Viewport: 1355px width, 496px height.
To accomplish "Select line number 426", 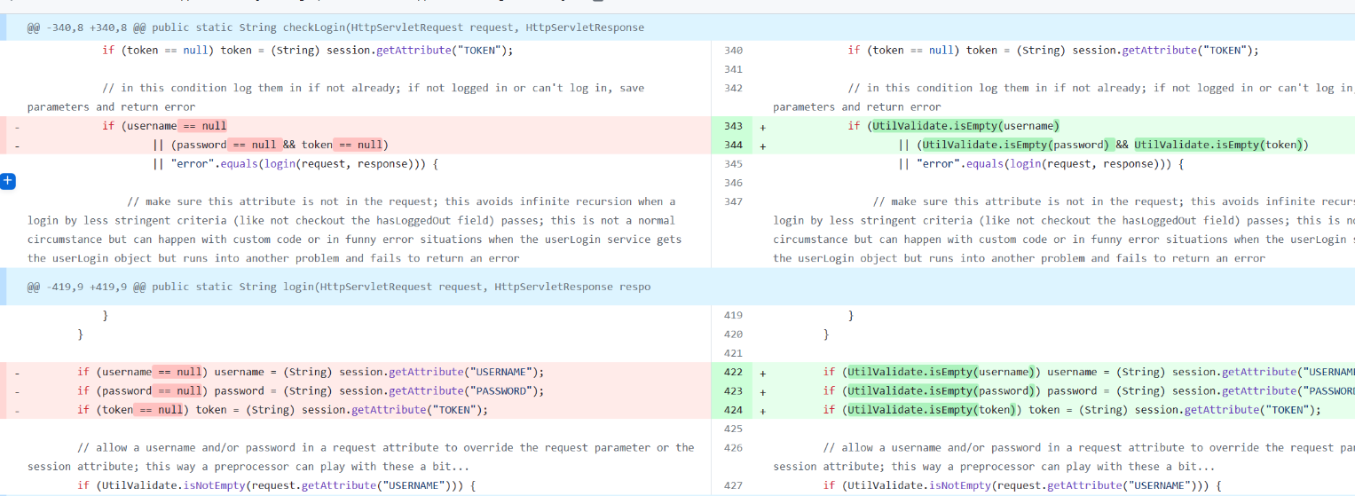I will pyautogui.click(x=733, y=447).
